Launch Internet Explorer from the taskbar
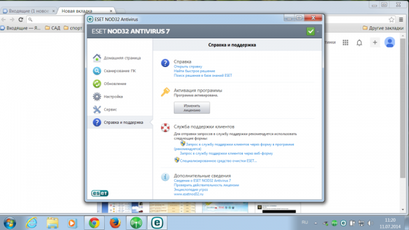 coord(31,223)
